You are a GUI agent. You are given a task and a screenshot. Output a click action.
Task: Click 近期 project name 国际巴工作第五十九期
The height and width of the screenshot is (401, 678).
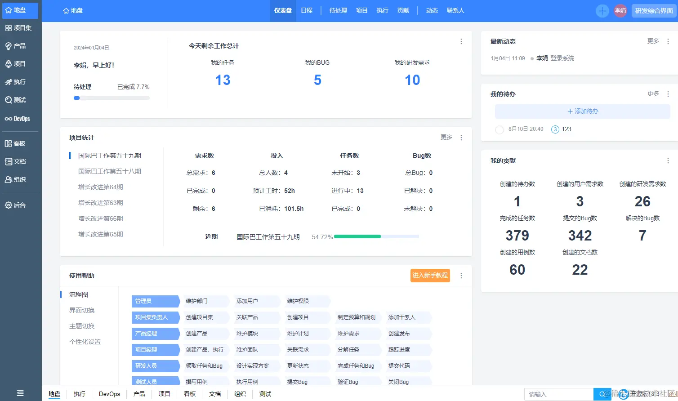tap(268, 237)
